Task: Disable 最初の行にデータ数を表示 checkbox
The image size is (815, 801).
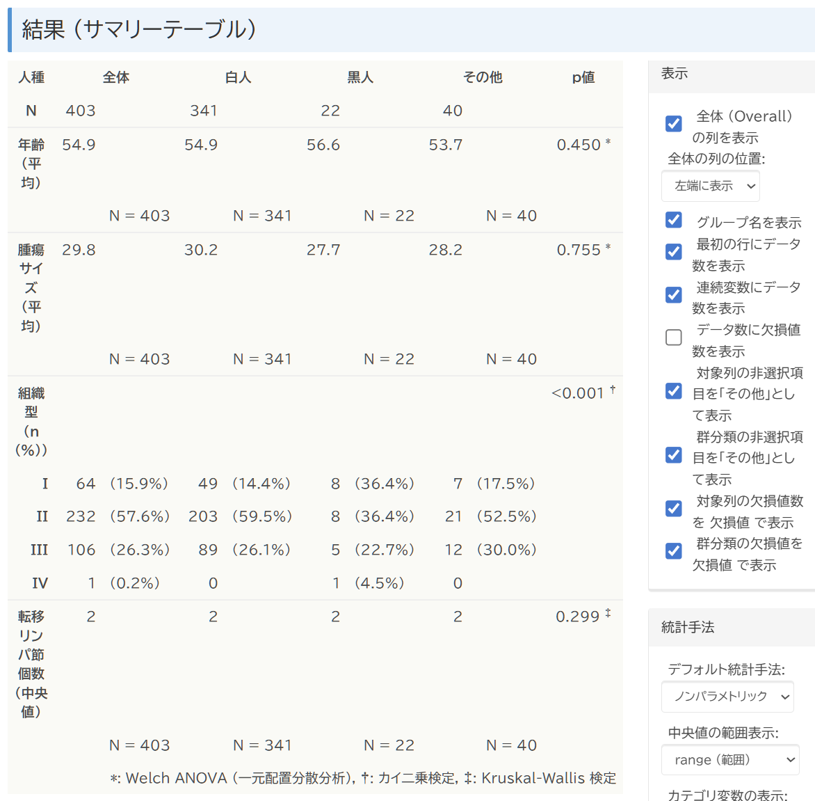Action: 673,252
